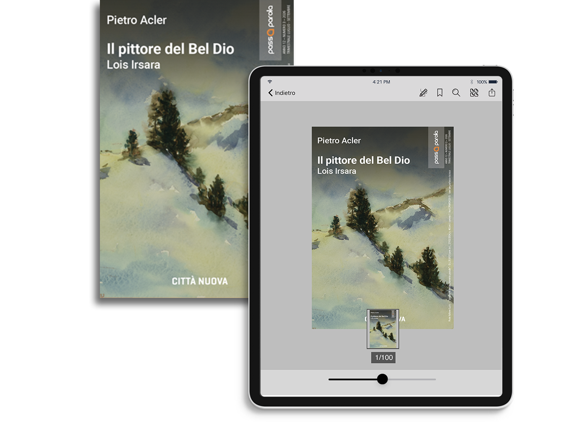Tap the pencil annotate icon
The image size is (564, 423).
pos(423,93)
